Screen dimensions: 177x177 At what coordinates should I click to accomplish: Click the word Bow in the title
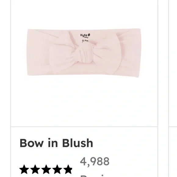pos(31,143)
